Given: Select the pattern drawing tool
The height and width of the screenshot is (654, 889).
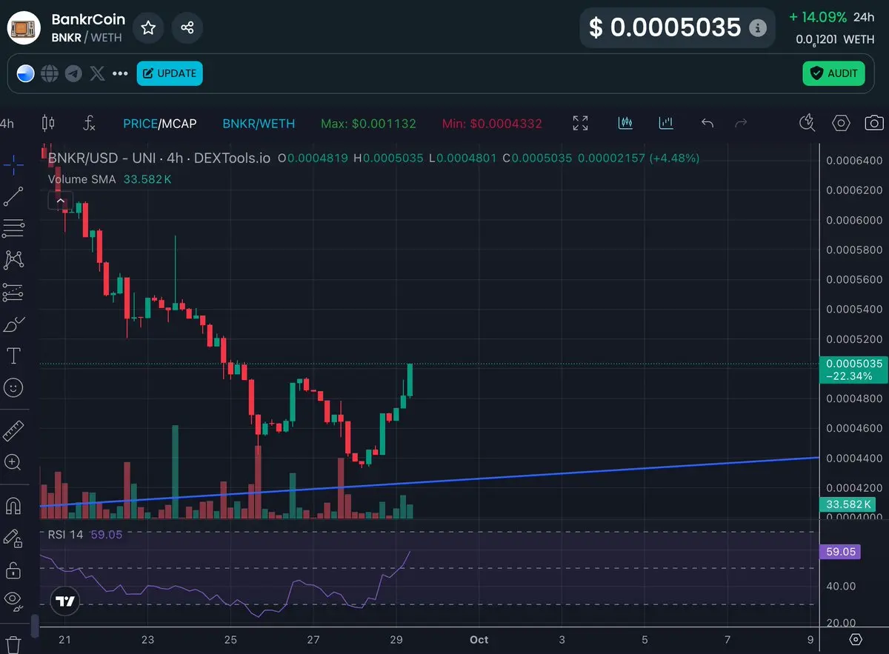Looking at the screenshot, I should [x=13, y=260].
